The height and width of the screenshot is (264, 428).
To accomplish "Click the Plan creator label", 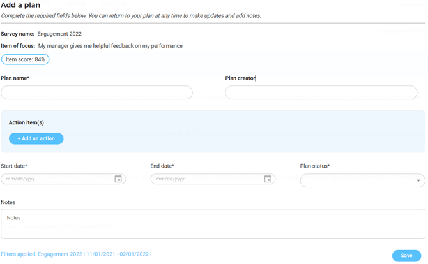I will click(240, 78).
